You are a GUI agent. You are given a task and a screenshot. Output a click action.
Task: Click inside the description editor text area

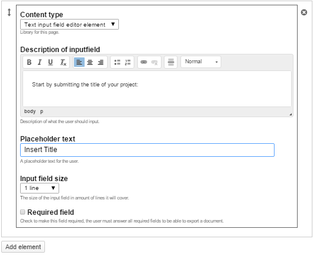(x=157, y=89)
